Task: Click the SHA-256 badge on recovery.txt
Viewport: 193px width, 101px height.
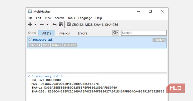Action: point(70,45)
